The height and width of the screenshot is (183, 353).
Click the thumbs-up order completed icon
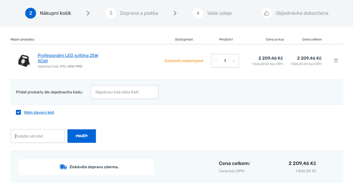coord(267,13)
